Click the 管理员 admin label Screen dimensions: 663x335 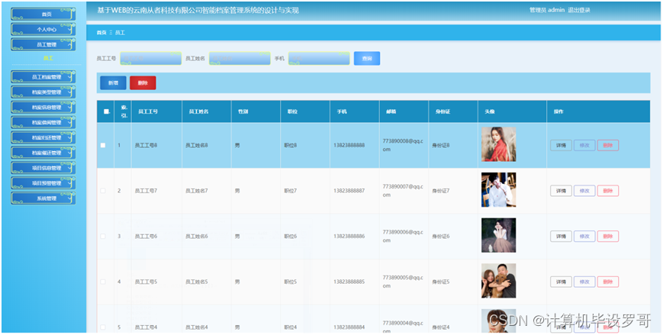(x=547, y=10)
